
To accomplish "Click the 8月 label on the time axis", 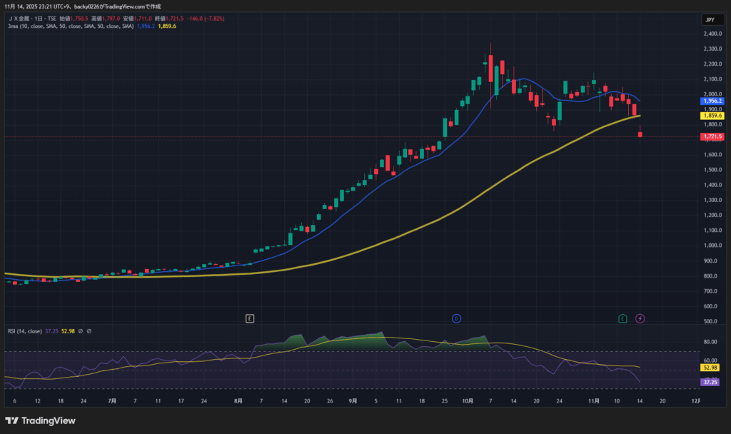I will point(238,402).
